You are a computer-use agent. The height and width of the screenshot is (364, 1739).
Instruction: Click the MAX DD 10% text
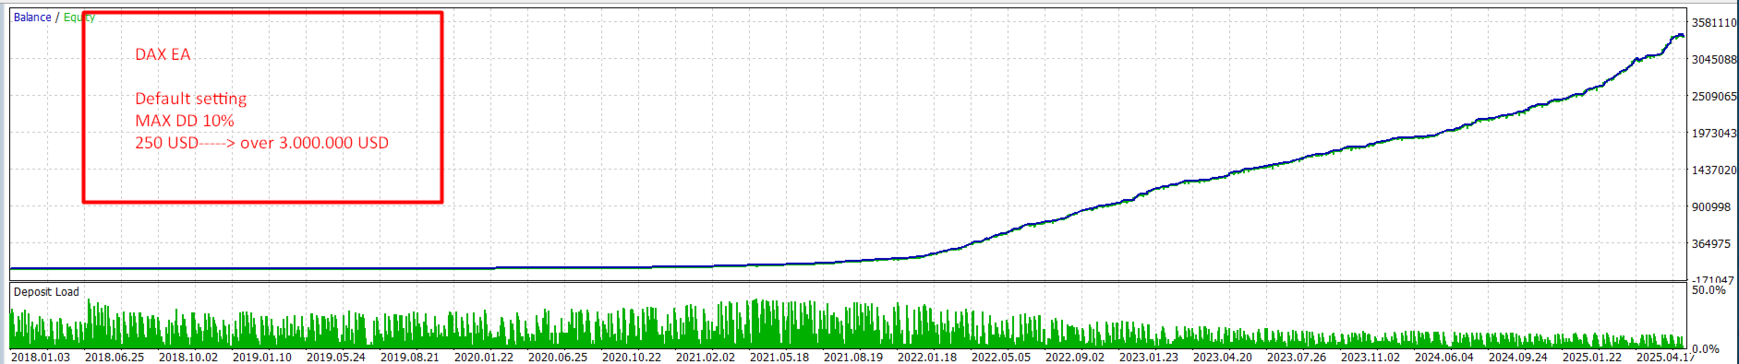[185, 121]
